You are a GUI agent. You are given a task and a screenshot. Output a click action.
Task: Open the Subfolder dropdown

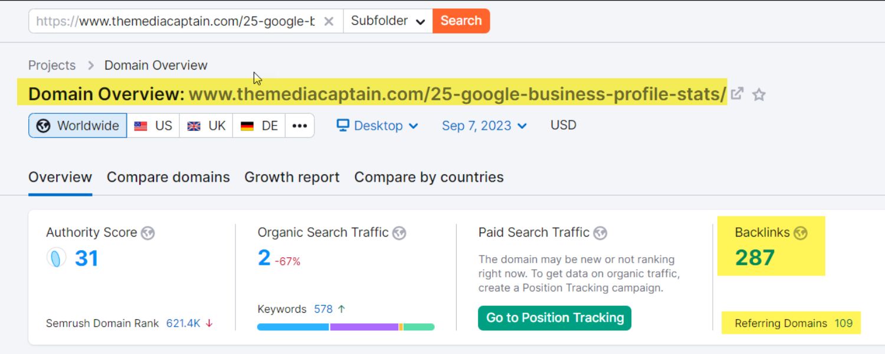[386, 21]
